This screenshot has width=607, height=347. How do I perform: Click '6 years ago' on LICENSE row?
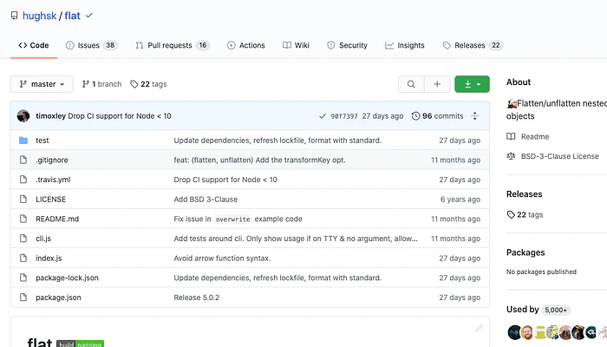click(x=460, y=199)
